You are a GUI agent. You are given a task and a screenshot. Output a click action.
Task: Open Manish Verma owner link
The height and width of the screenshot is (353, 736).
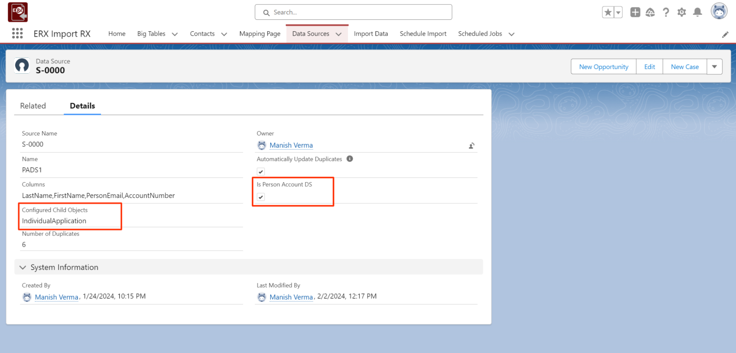tap(291, 145)
